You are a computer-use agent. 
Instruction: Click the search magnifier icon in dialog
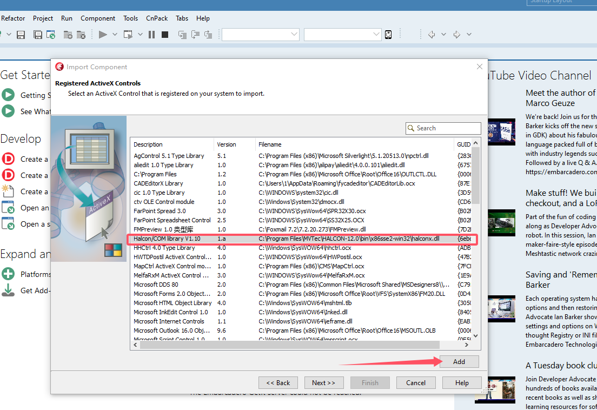411,128
